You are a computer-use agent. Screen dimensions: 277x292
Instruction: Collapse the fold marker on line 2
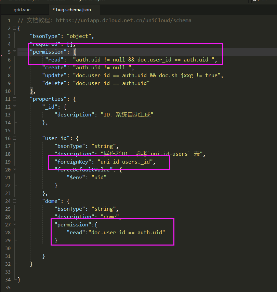coord(14,28)
